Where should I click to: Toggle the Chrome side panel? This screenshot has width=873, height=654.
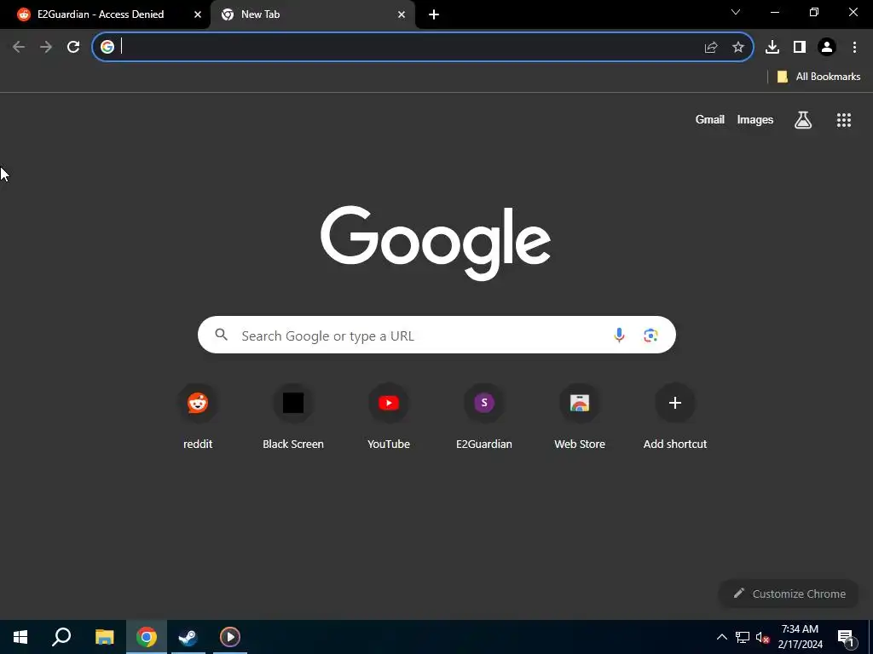(x=800, y=48)
